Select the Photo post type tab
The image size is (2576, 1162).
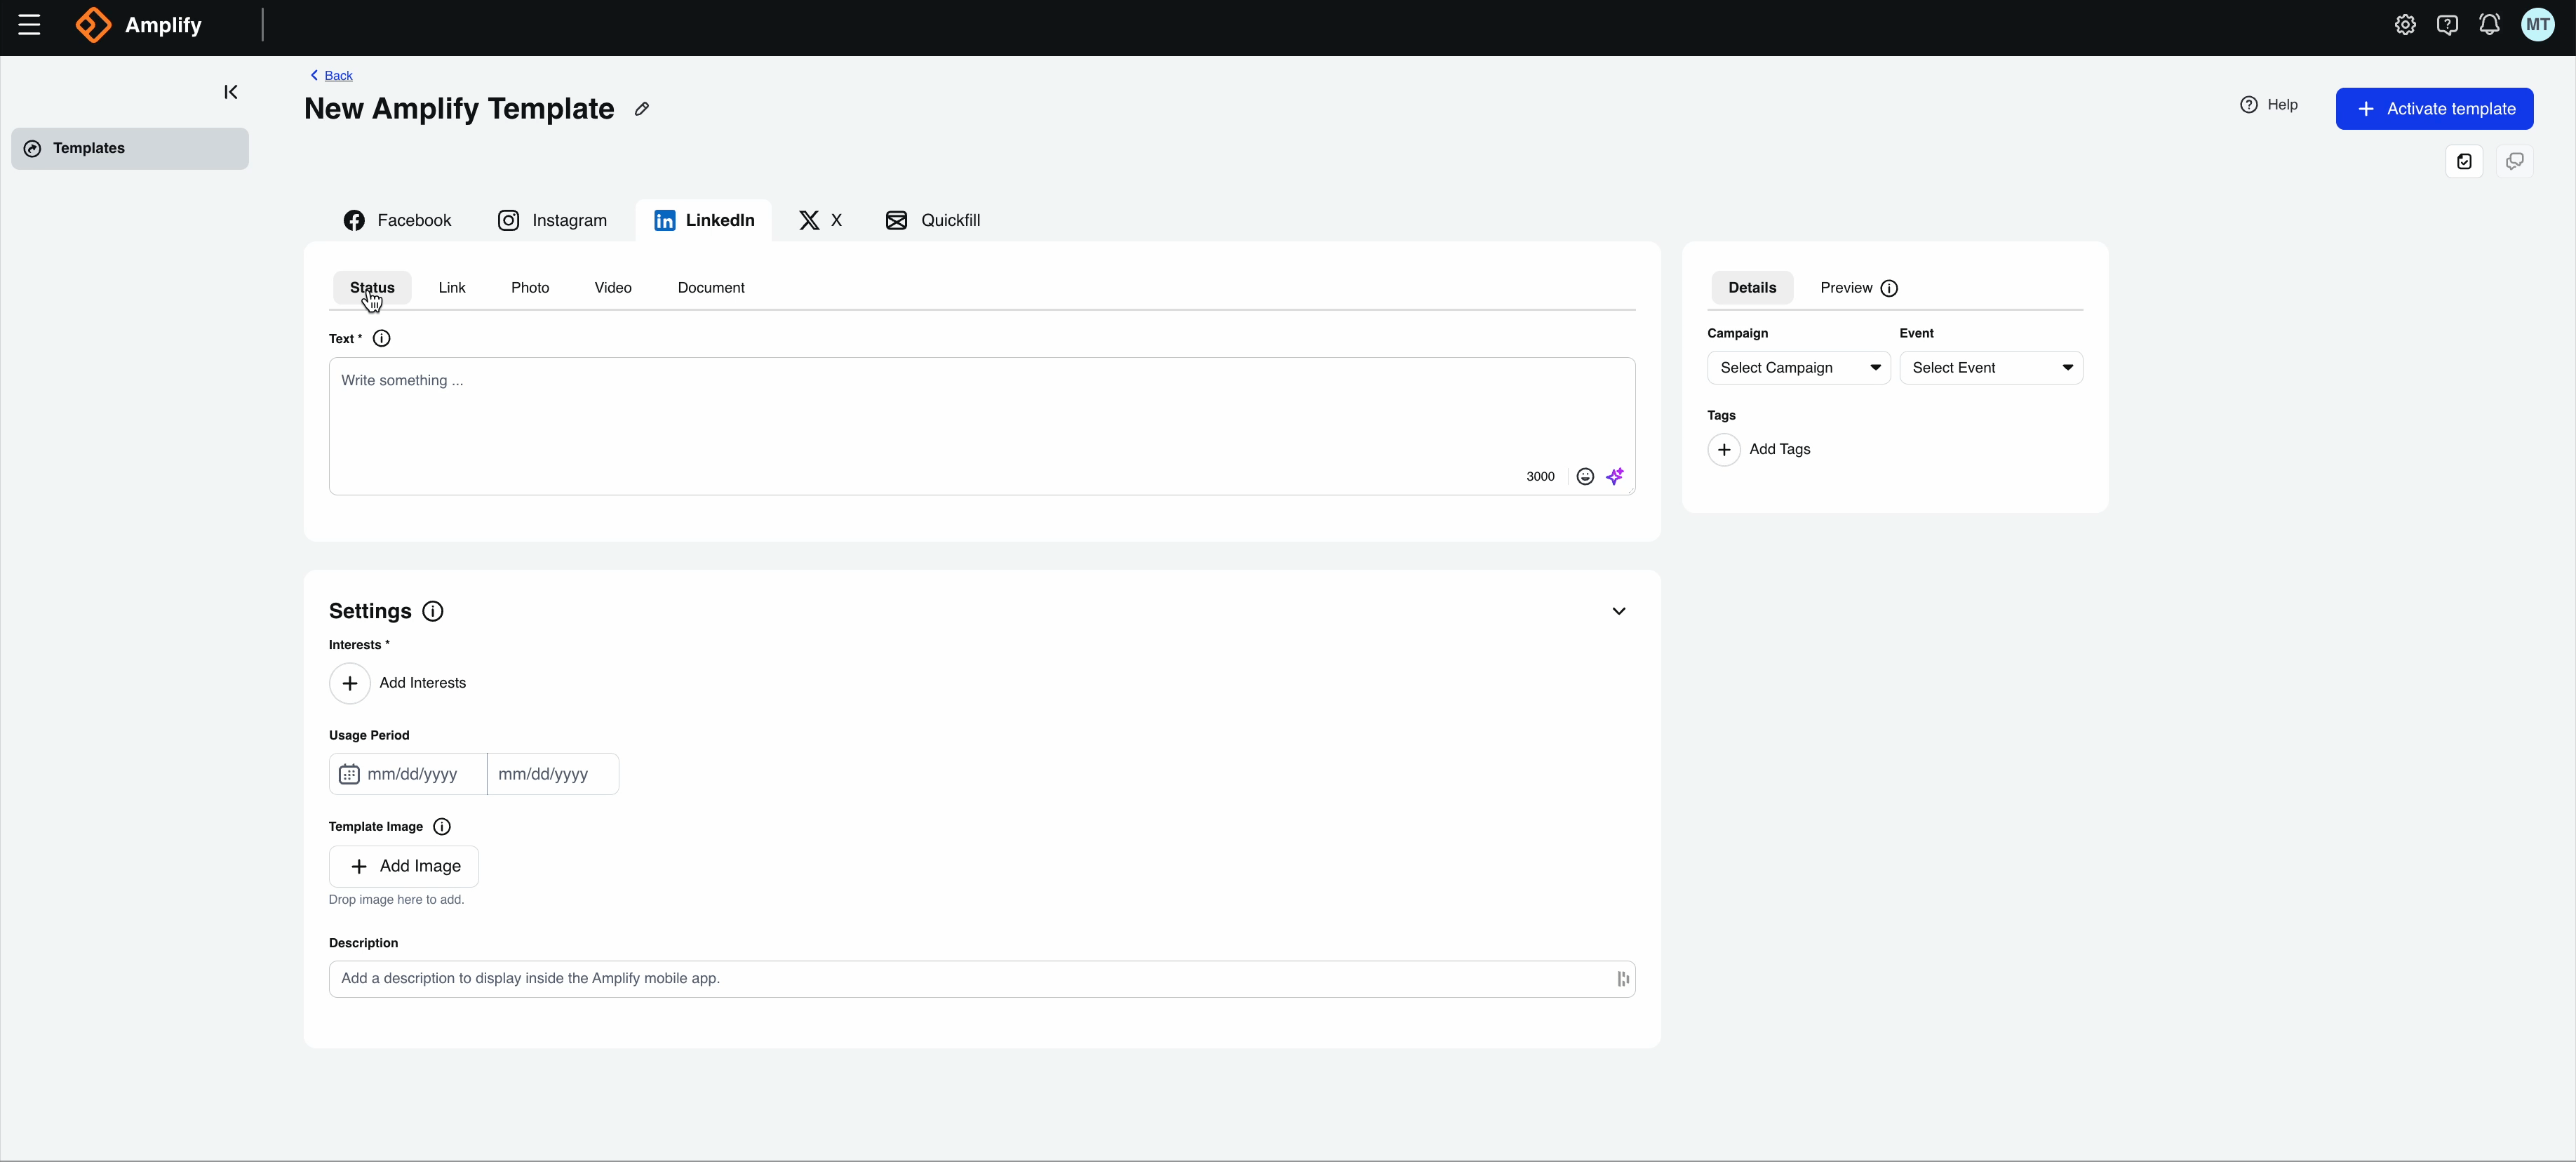coord(530,288)
